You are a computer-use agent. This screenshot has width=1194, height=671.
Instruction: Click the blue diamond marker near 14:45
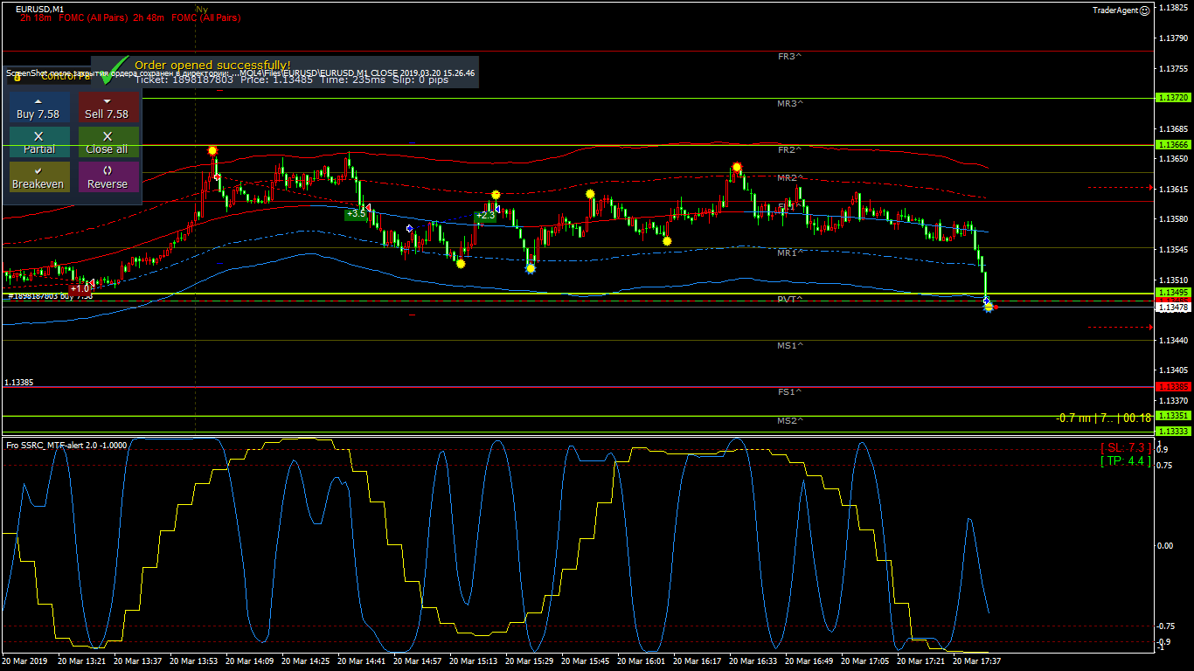[x=409, y=228]
